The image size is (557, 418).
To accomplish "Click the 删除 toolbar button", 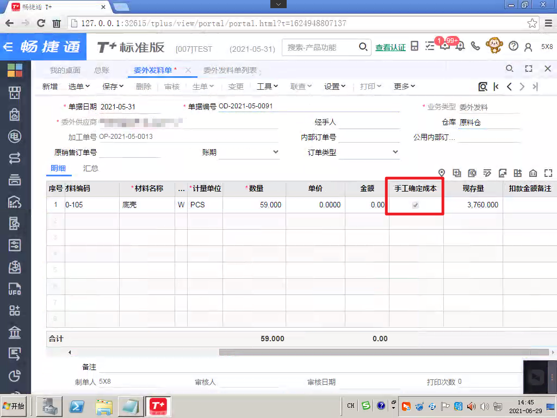I will [144, 87].
